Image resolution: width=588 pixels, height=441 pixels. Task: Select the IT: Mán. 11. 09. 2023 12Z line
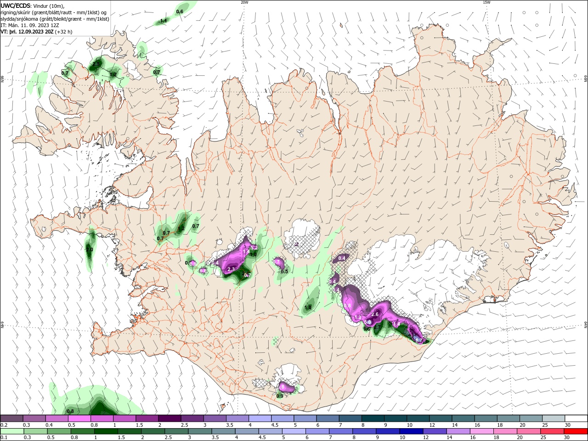coord(29,25)
